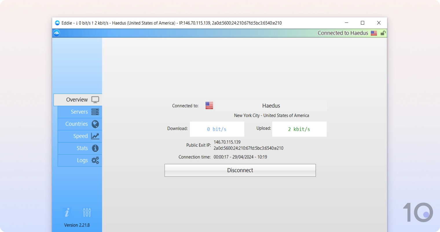Open the Servers tab
440x232 pixels.
tap(79, 112)
